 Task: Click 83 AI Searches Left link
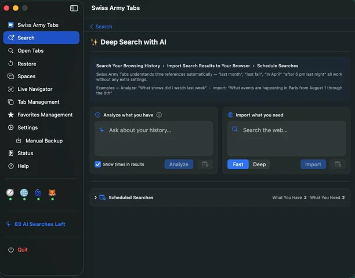tap(39, 224)
